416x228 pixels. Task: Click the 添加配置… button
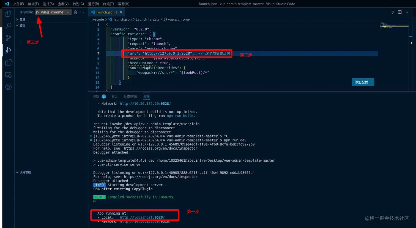pos(363,82)
